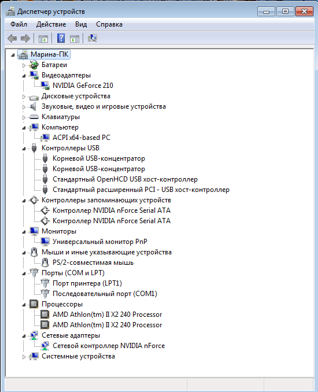Image resolution: width=318 pixels, height=392 pixels.
Task: Click the Процессоры chip icon
Action: [x=34, y=304]
